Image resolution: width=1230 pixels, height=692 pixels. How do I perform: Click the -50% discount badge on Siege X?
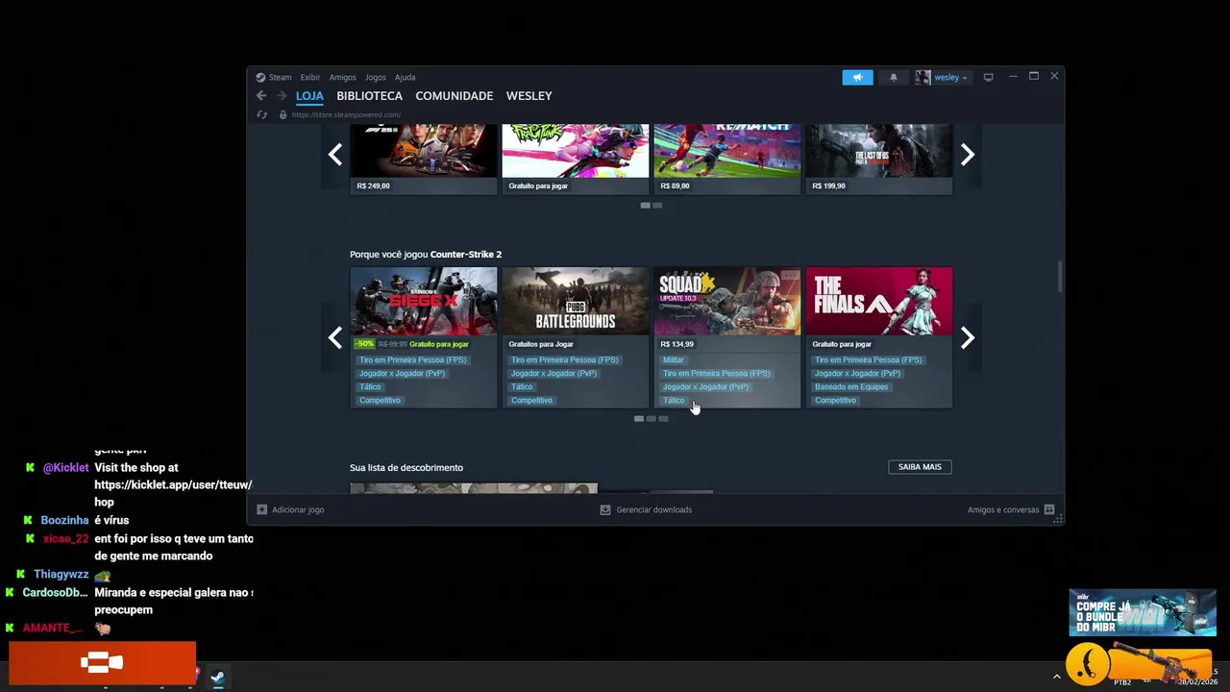pyautogui.click(x=364, y=344)
